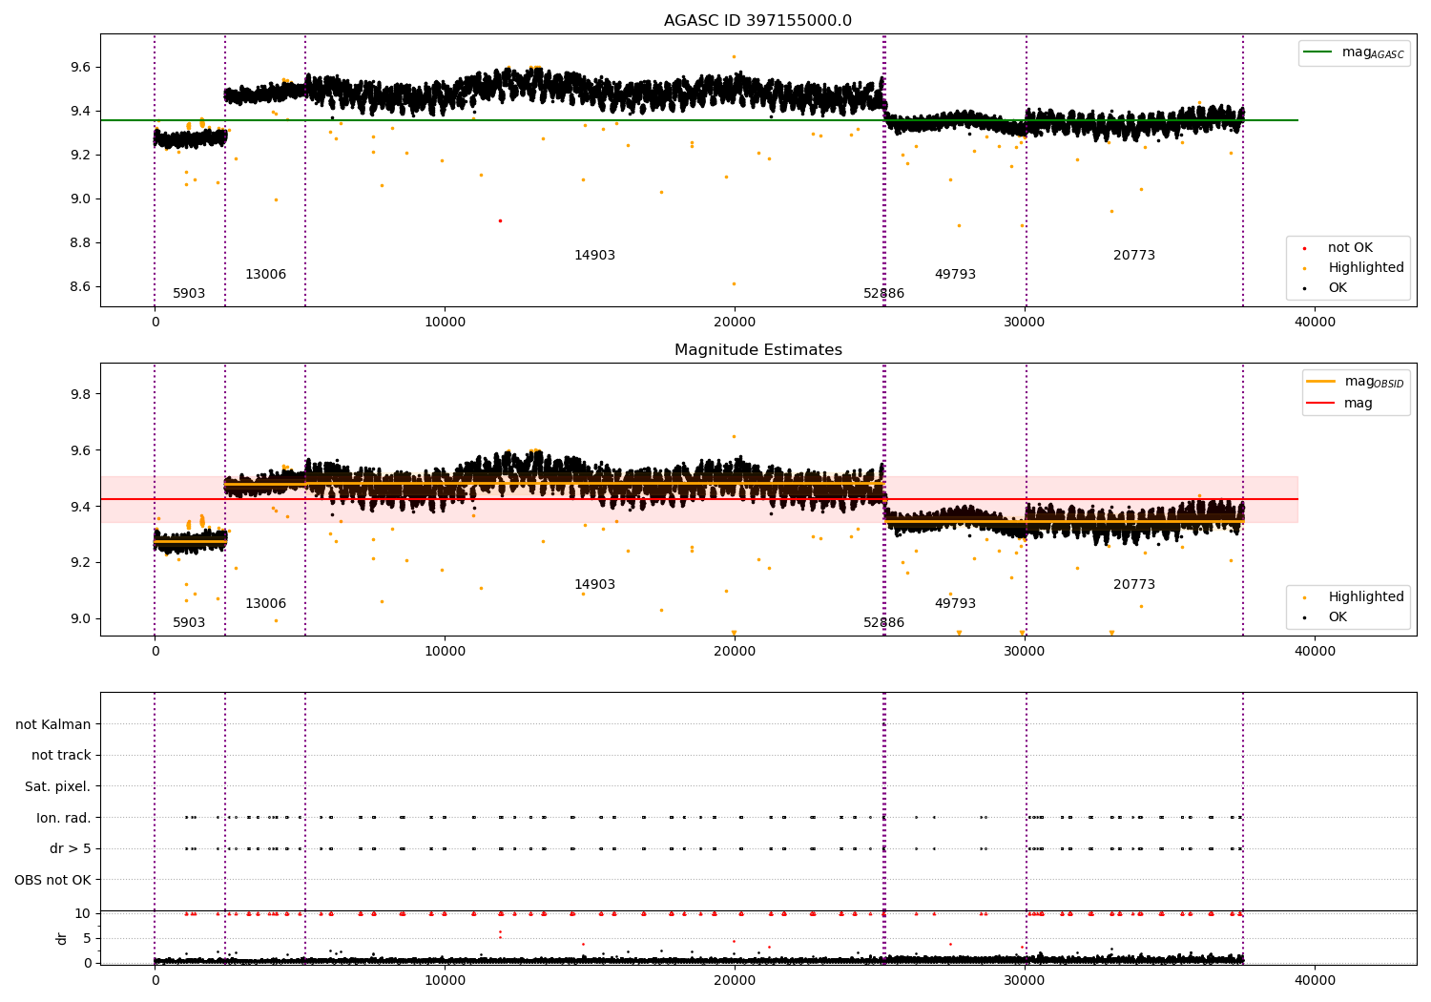Click the 10 tick on the dr axis
The height and width of the screenshot is (1002, 1431).
pos(83,913)
